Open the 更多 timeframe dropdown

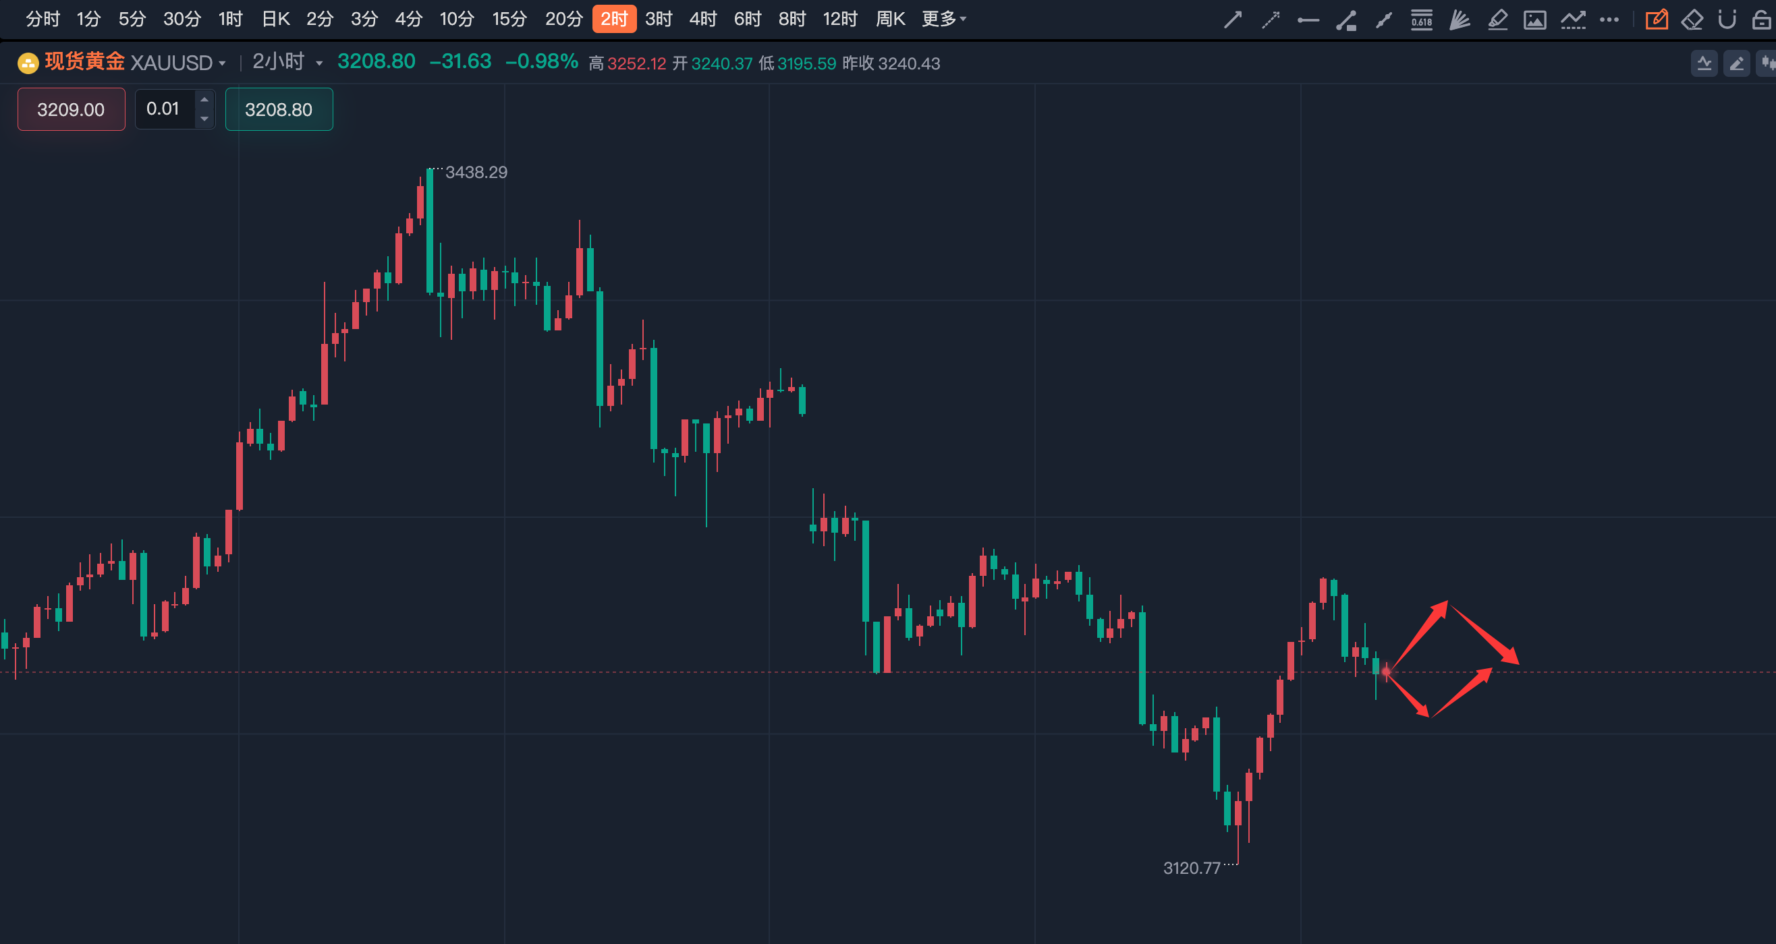943,19
